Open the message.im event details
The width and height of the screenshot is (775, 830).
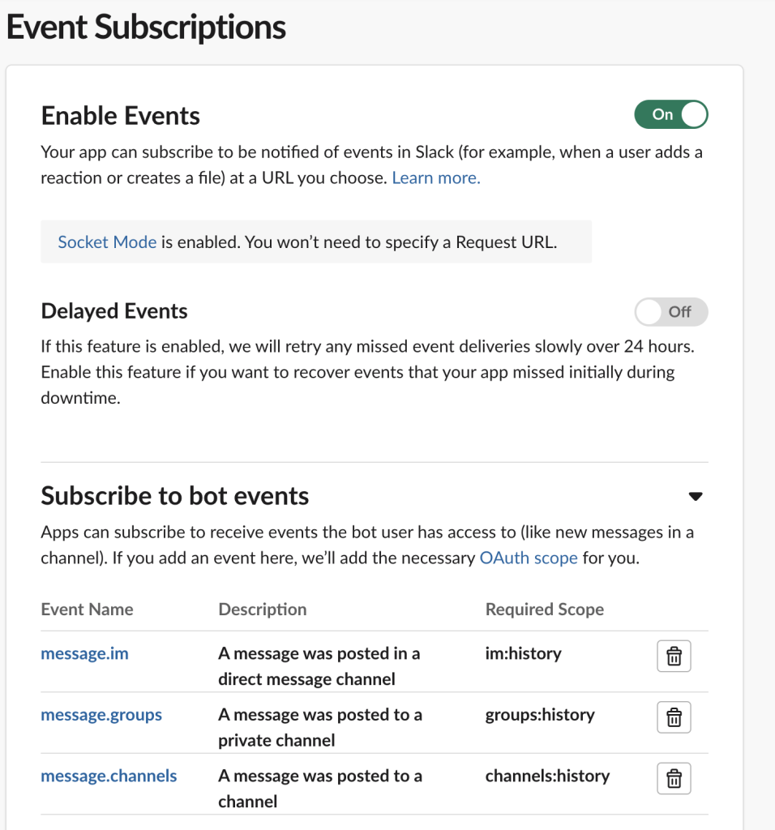84,653
